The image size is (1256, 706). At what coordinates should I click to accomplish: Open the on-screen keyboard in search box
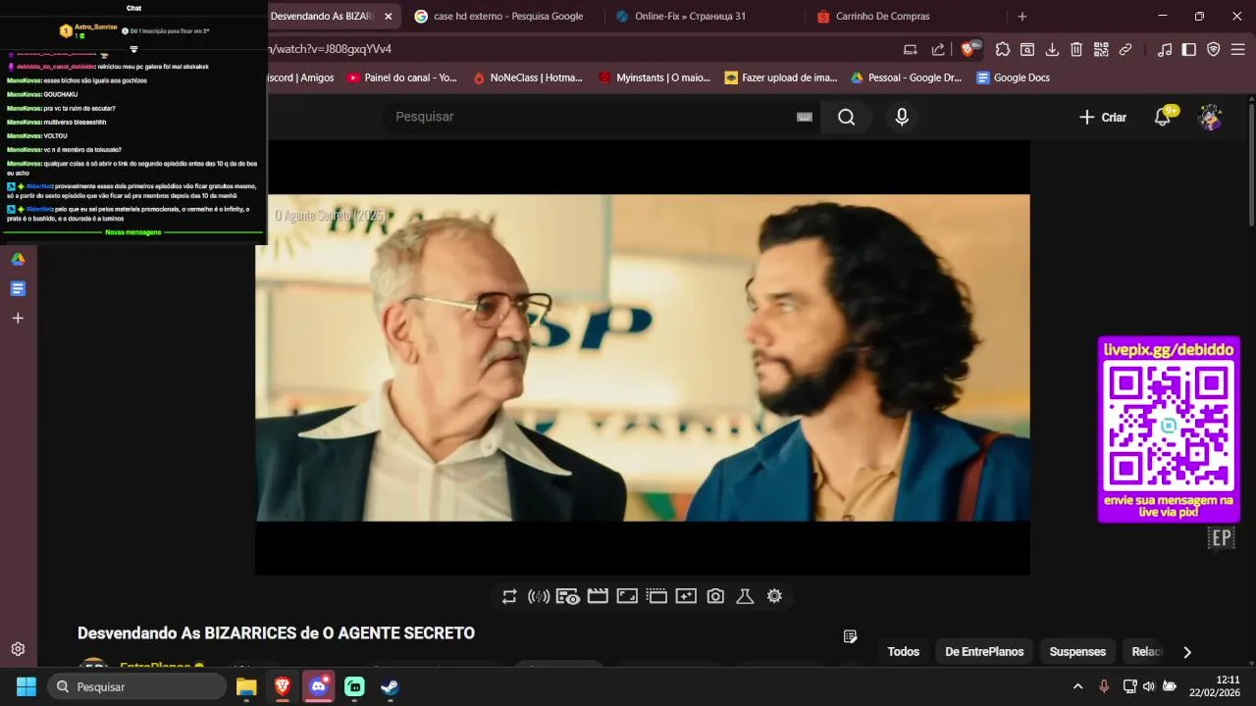805,117
